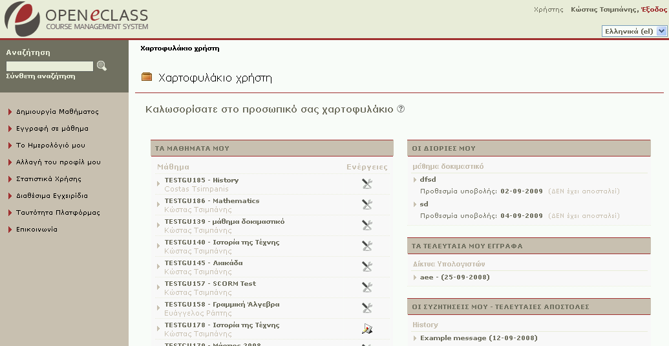Open course TESTGU185 - History
Image resolution: width=669 pixels, height=346 pixels.
click(202, 180)
